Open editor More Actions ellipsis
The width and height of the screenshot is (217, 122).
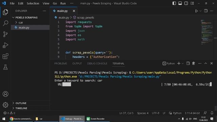click(212, 11)
